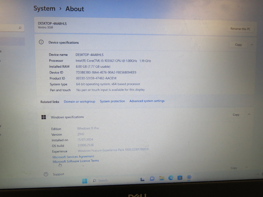Click the Rename this PC button
Image resolution: width=263 pixels, height=197 pixels.
(240, 29)
